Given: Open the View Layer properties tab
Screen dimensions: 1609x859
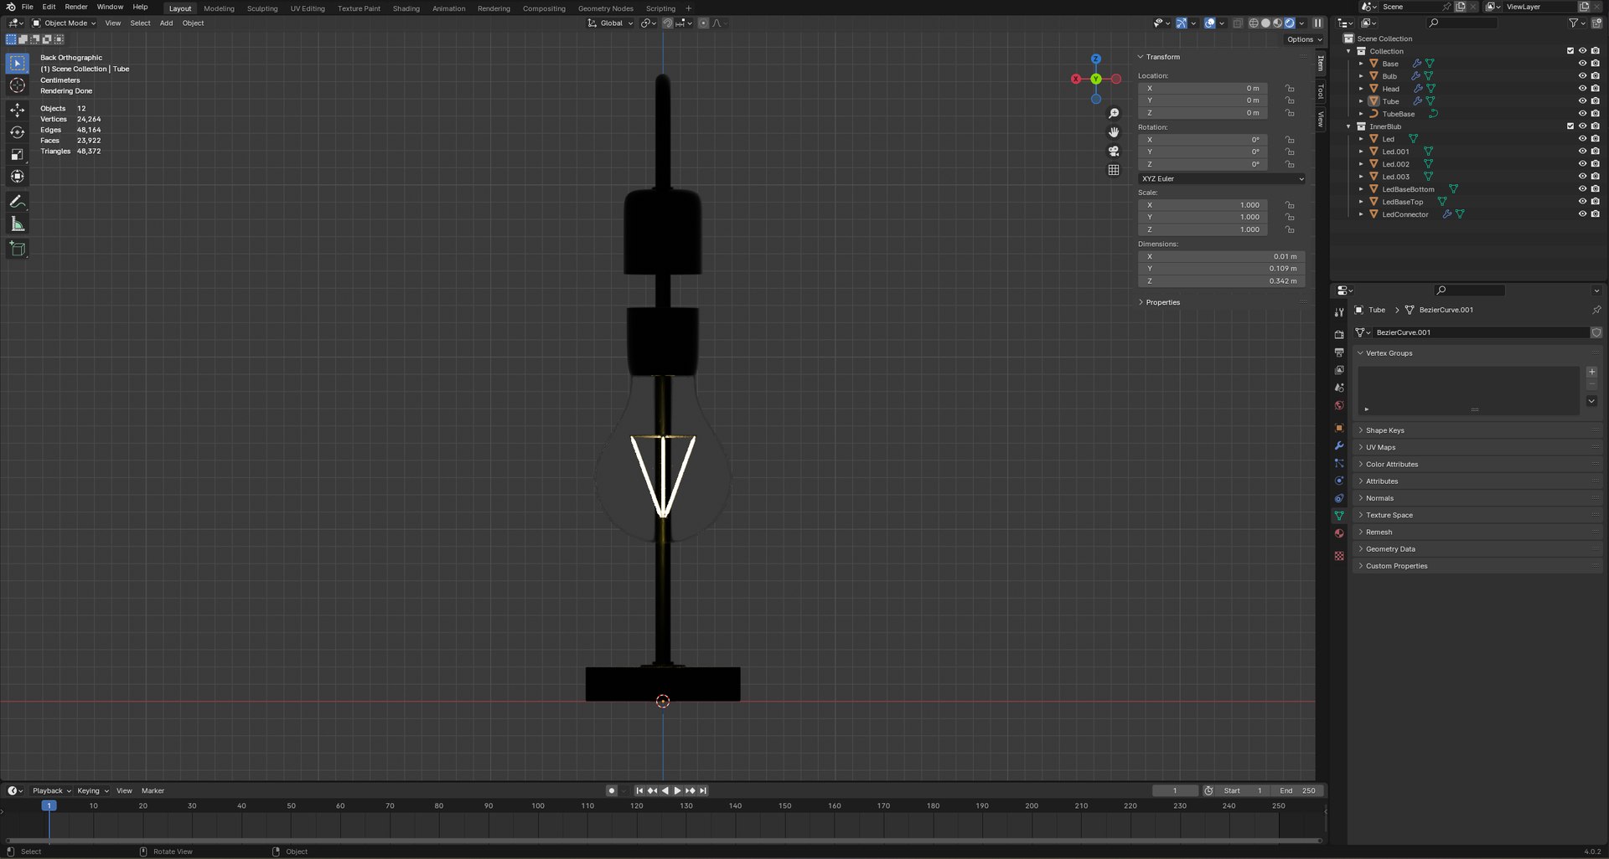Looking at the screenshot, I should click(1339, 370).
